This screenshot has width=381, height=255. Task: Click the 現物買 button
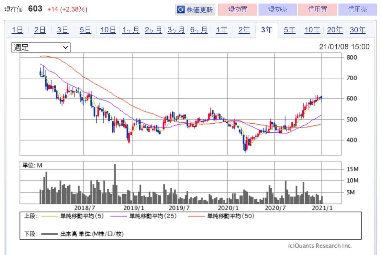click(x=237, y=9)
